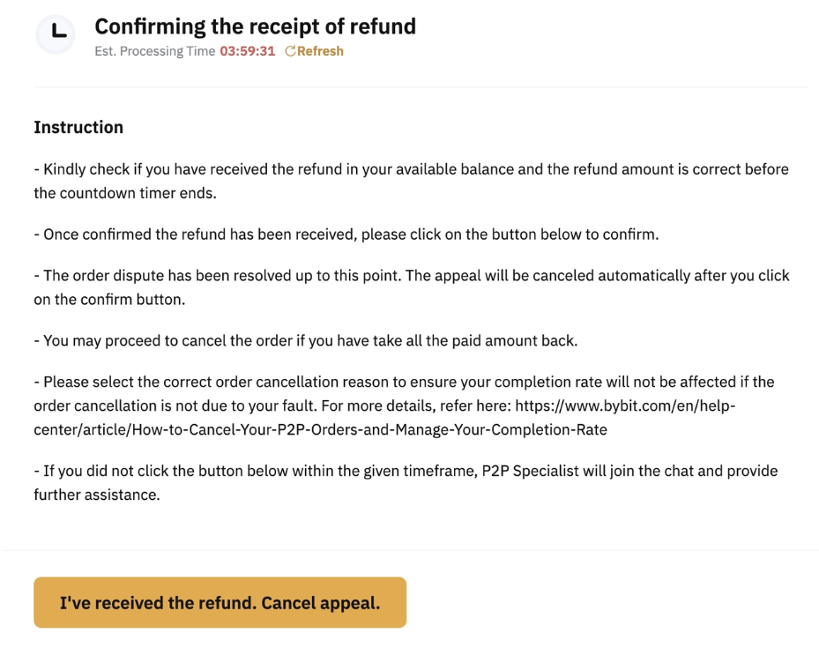This screenshot has height=647, width=819.
Task: Click the phrase "completion rate"
Action: coord(630,383)
